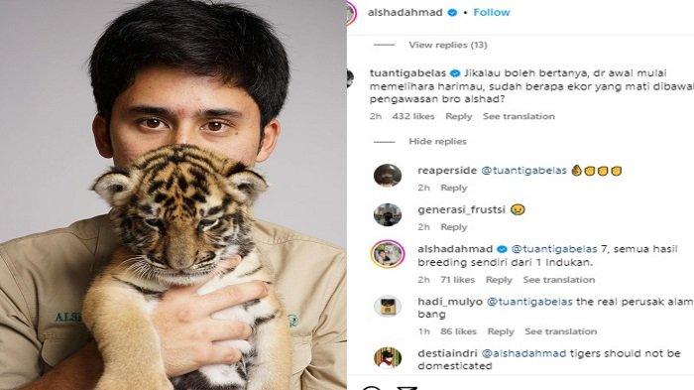Open the tiger cub post photo
Viewport: 694px width, 390px height.
173,195
